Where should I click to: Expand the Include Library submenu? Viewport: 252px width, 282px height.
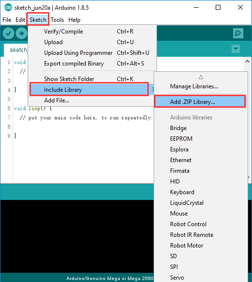click(92, 90)
